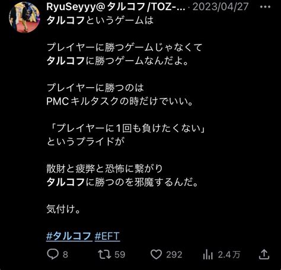The height and width of the screenshot is (270, 281).
Task: Open view analytics bar chart icon
Action: tap(207, 255)
